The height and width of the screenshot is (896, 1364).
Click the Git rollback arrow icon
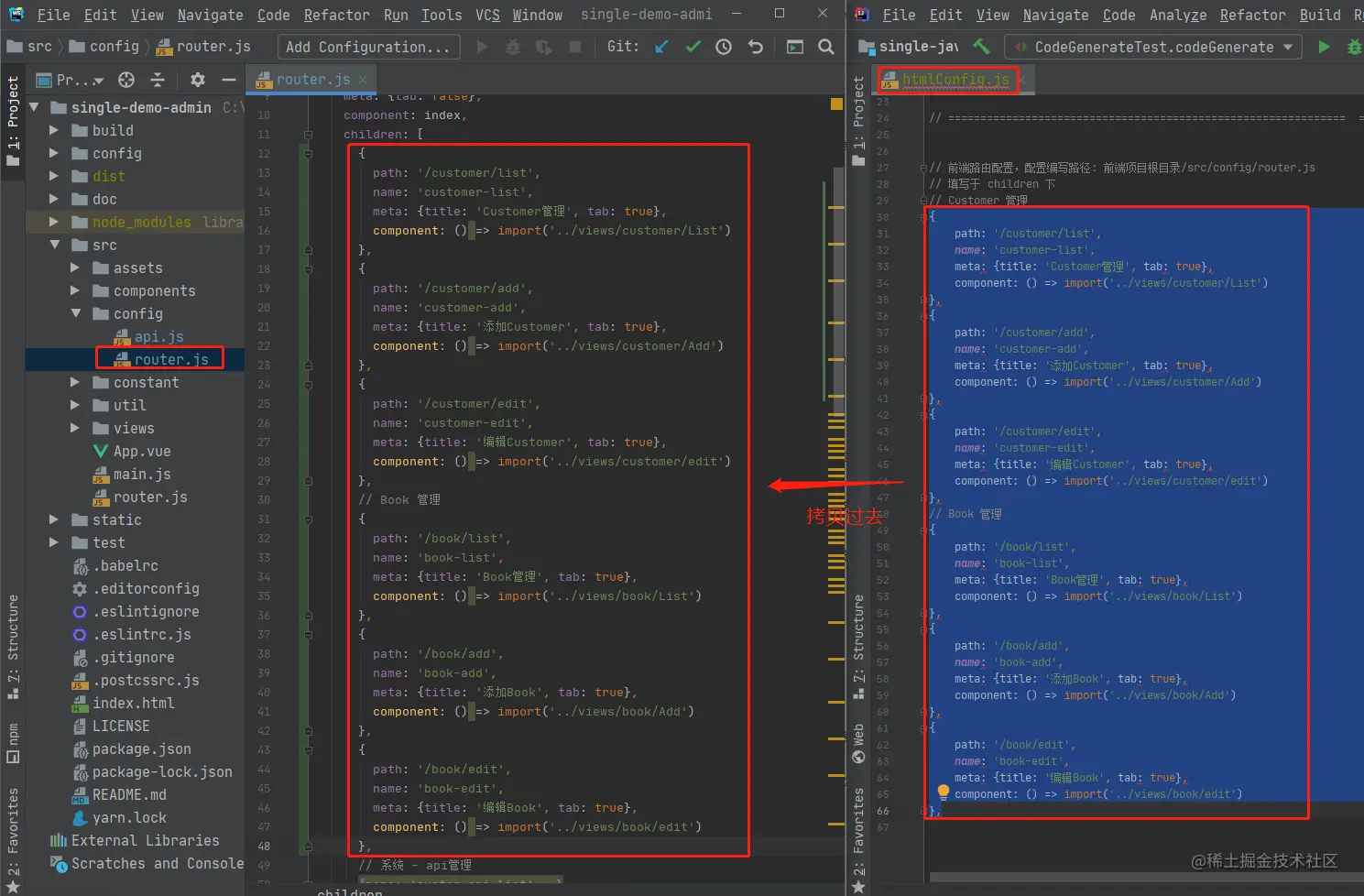click(756, 47)
